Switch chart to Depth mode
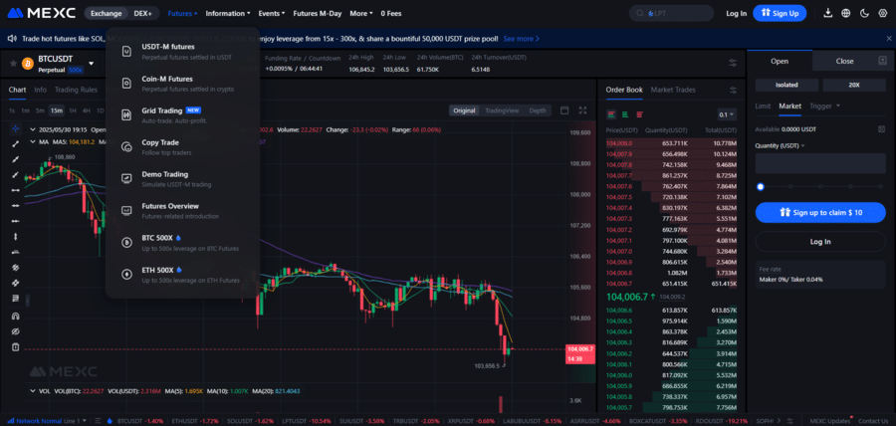 click(538, 110)
